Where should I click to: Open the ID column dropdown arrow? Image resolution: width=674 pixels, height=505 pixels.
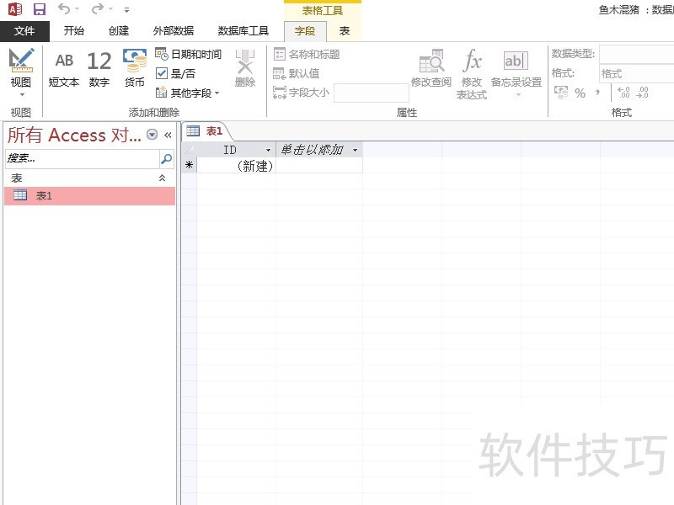(x=268, y=150)
